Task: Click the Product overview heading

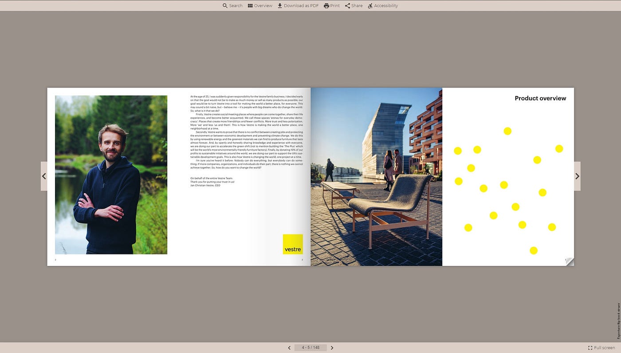Action: [x=540, y=98]
